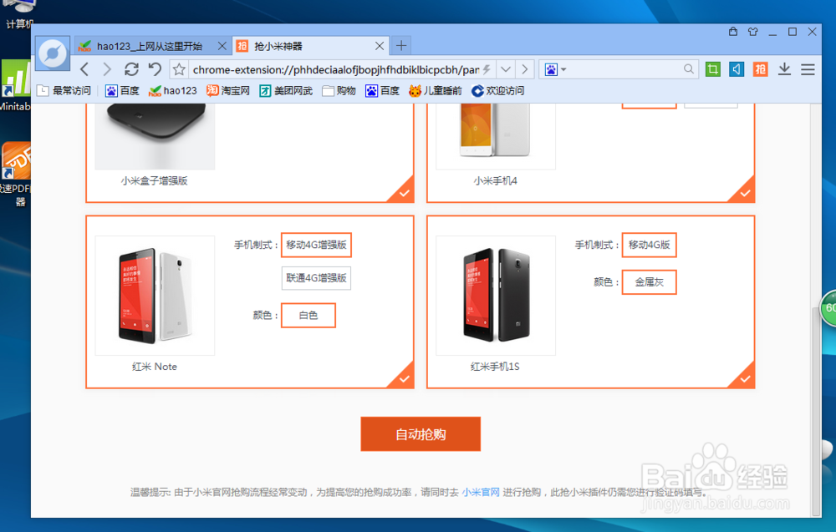
Task: Click the 自动抢购 button
Action: pos(421,434)
